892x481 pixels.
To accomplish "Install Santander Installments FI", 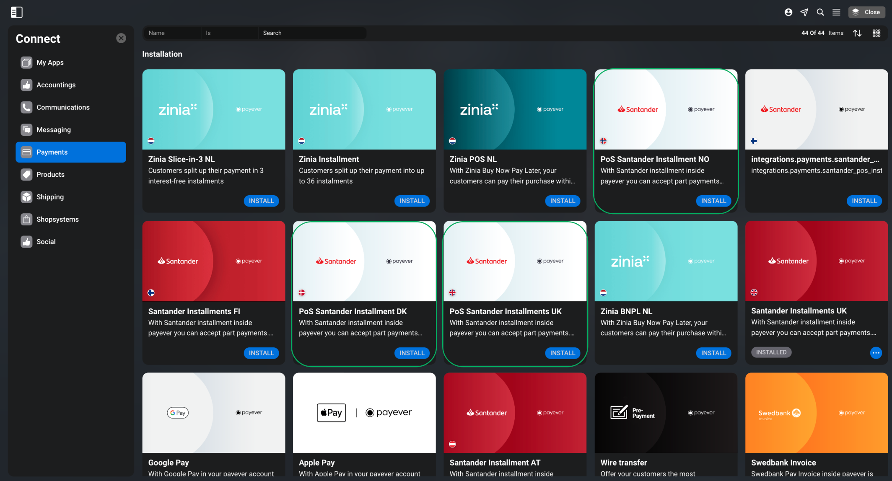I will pos(261,353).
